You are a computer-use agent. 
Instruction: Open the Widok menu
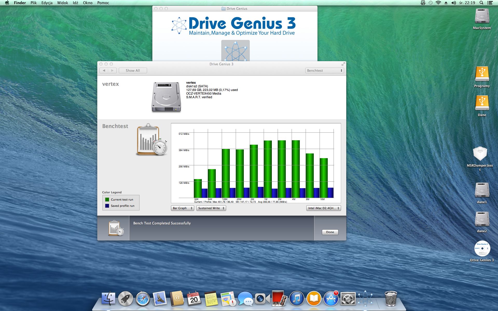63,3
